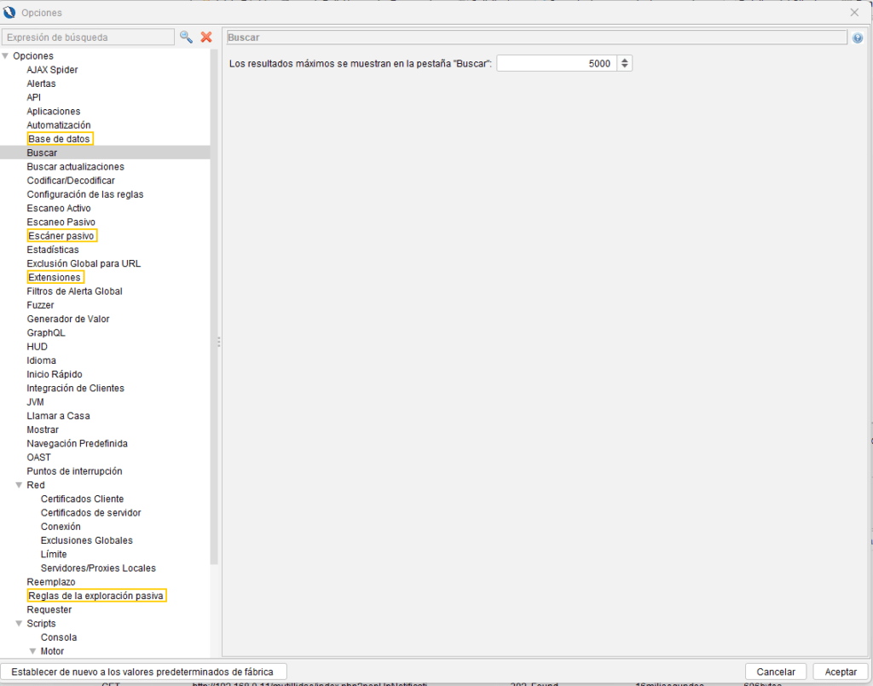
Task: Click the max results stepper arrows
Action: (625, 64)
